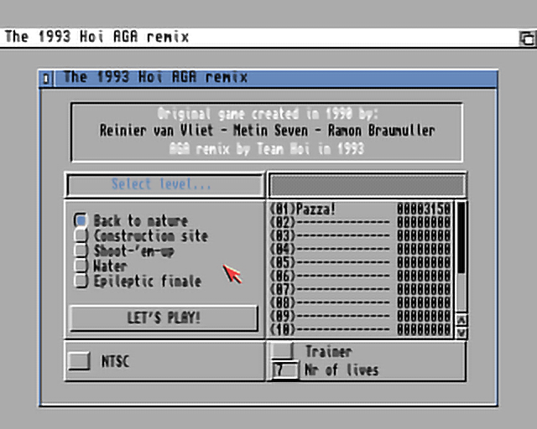Toggle the NTSC checkbox
The height and width of the screenshot is (429, 537).
[x=79, y=360]
